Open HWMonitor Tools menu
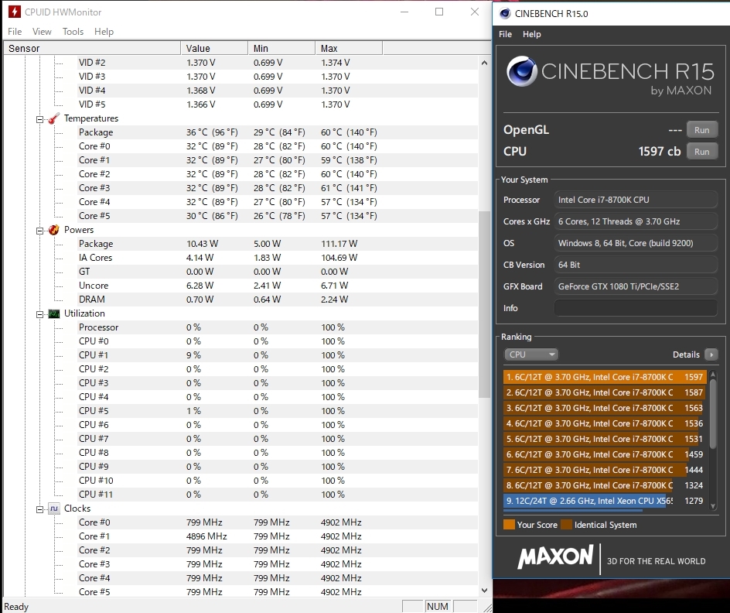The image size is (730, 613). click(73, 31)
